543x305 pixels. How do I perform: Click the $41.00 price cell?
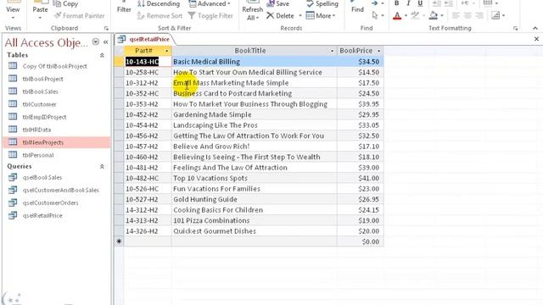[x=360, y=178]
